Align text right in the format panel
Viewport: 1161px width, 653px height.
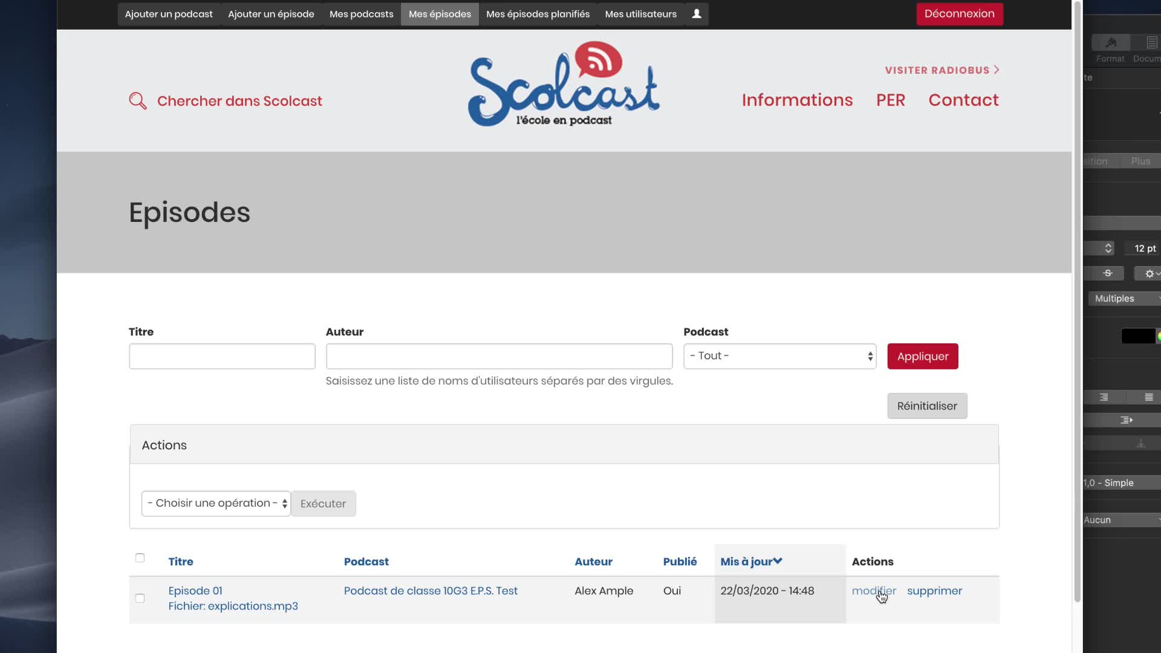click(x=1104, y=397)
